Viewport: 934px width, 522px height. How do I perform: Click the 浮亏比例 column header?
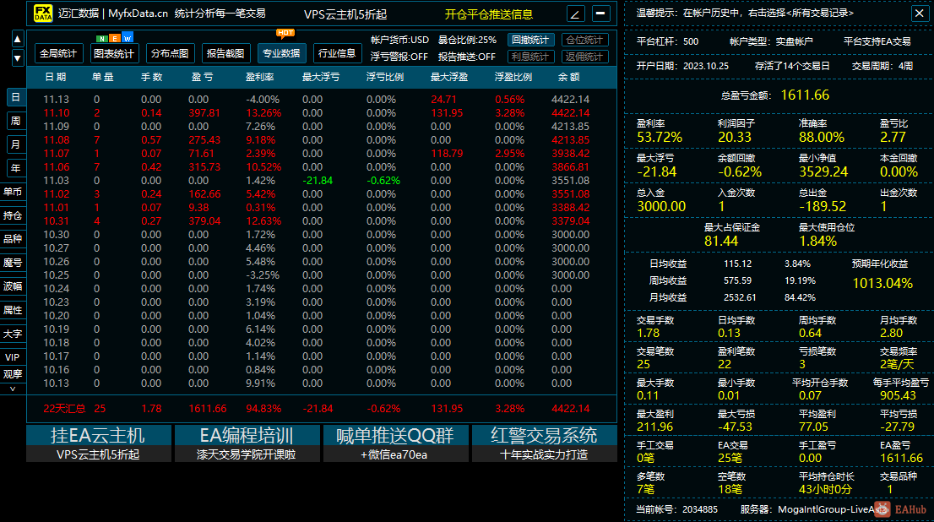(x=385, y=77)
